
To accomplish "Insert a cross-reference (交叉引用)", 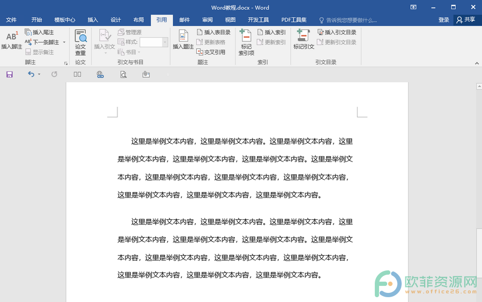I will 211,52.
